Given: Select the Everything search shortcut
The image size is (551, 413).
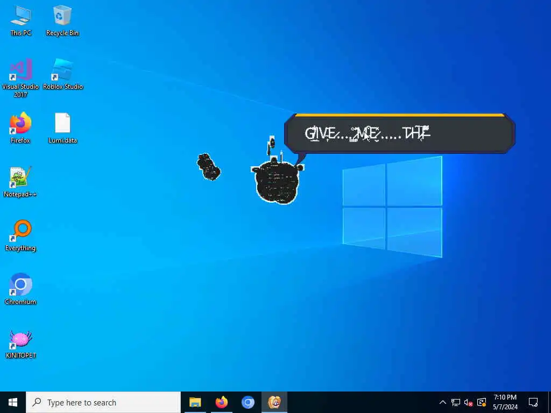Looking at the screenshot, I should click(20, 236).
